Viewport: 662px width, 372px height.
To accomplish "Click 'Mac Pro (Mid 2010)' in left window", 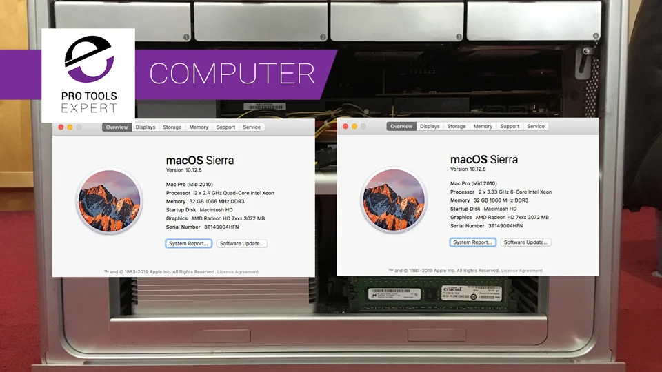I will [190, 185].
